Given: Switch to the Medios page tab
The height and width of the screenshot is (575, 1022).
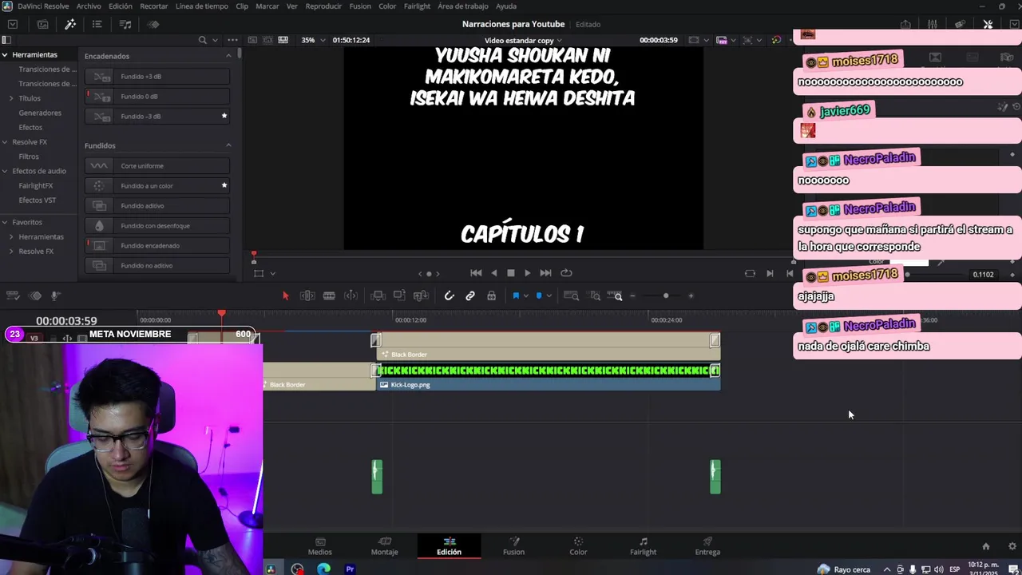Looking at the screenshot, I should [x=320, y=546].
